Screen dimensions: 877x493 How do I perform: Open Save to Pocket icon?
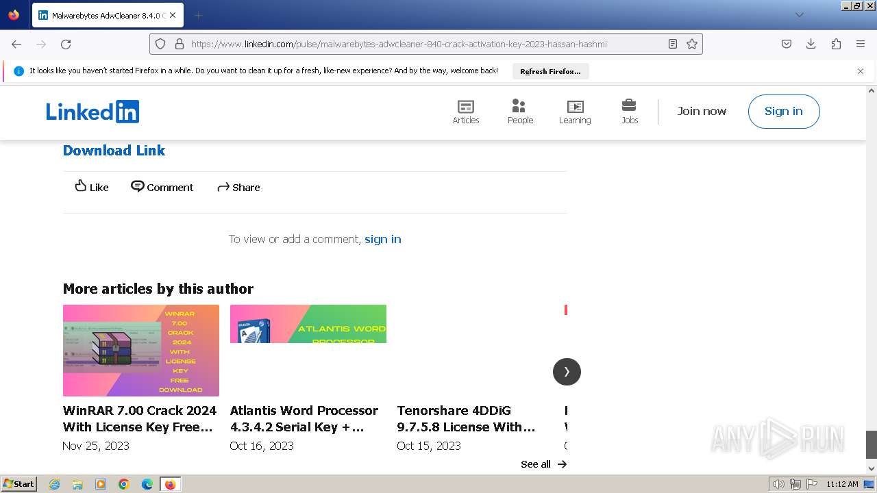pyautogui.click(x=787, y=44)
